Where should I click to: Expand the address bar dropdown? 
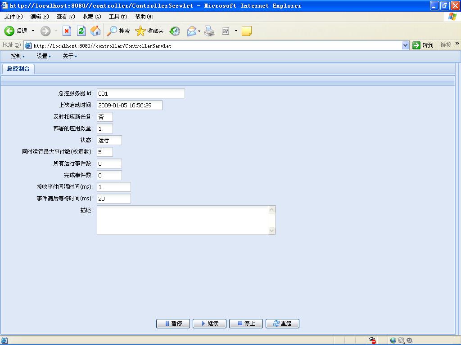click(x=406, y=45)
